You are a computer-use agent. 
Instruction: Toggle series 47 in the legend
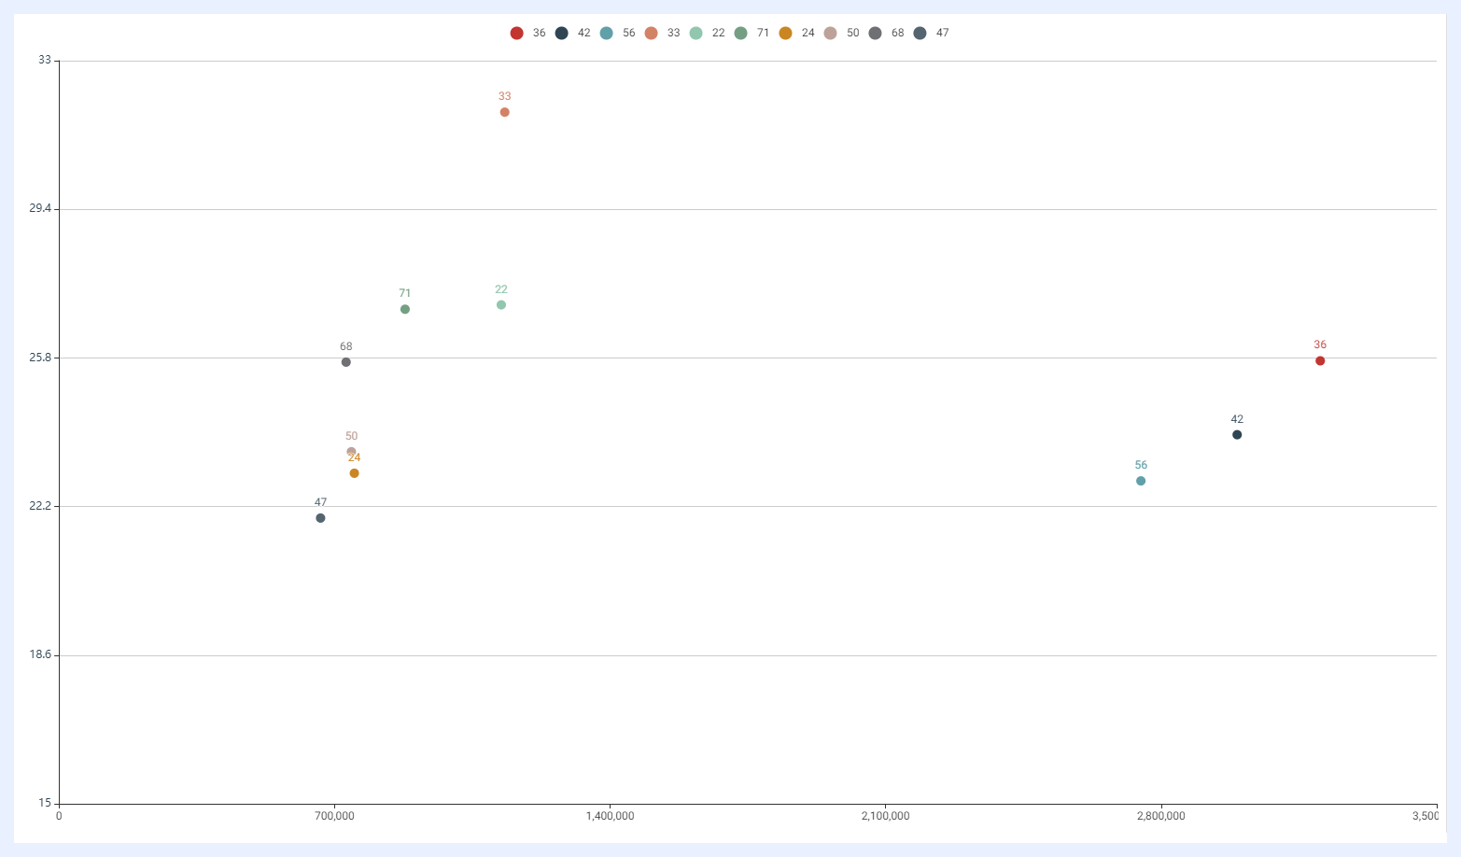tap(932, 33)
